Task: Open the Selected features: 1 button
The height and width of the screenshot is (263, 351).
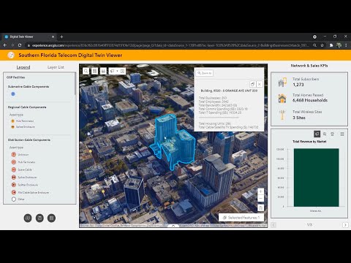Action: click(241, 218)
